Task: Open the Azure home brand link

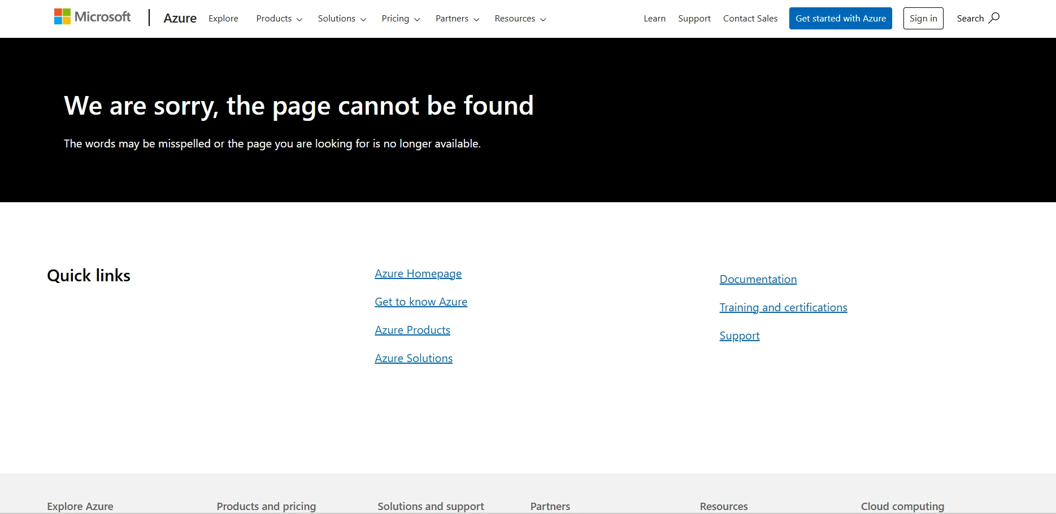Action: [x=180, y=18]
